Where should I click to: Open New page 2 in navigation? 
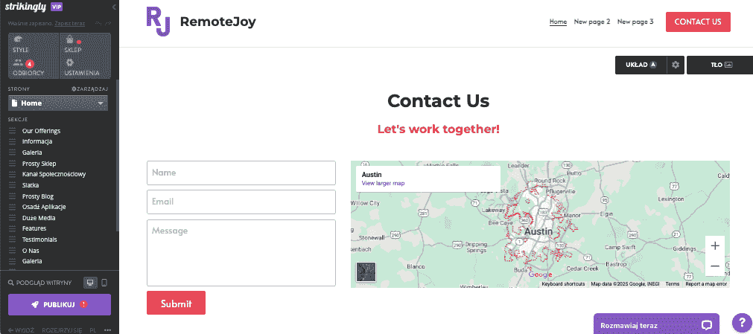click(x=592, y=22)
